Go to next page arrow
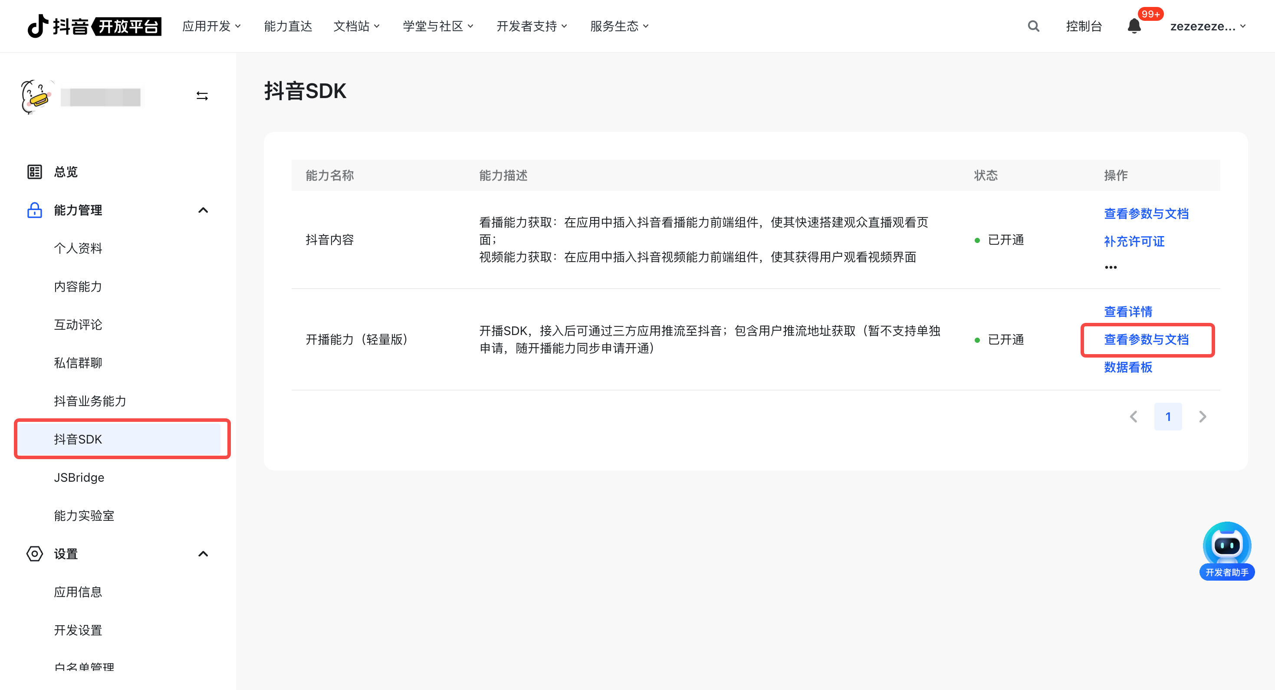The image size is (1275, 690). coord(1202,417)
